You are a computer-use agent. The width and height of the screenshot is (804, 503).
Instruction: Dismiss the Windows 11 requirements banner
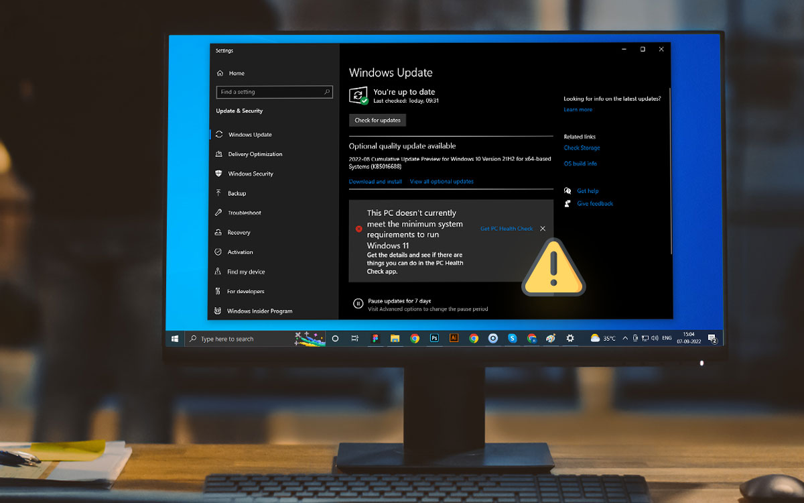point(543,229)
